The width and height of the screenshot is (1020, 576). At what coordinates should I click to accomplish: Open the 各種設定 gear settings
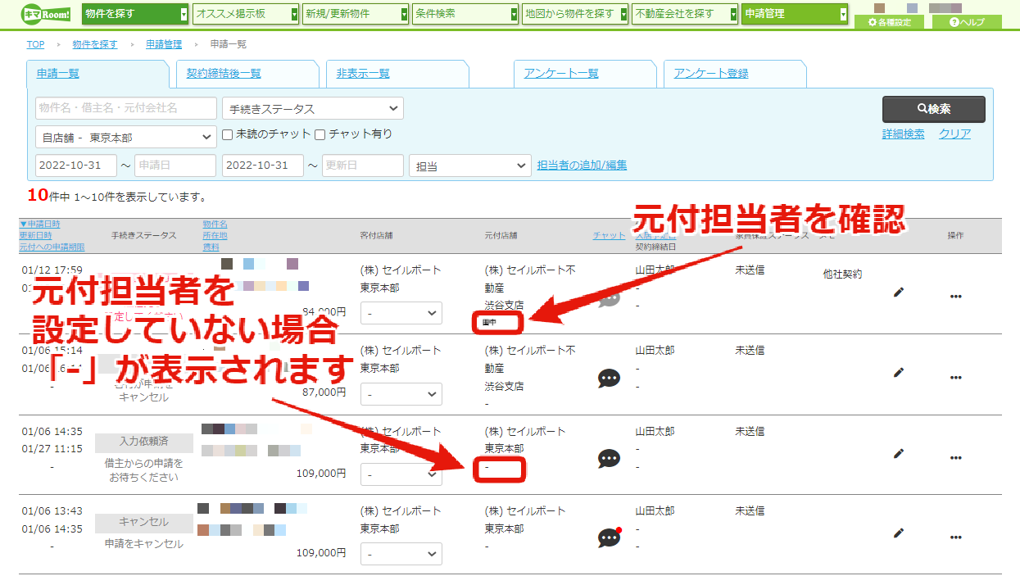[889, 22]
